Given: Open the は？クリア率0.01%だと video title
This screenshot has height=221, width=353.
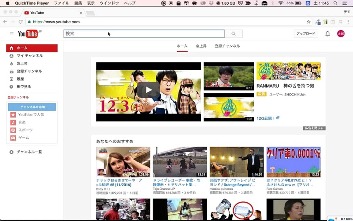Looking at the screenshot, I should point(290,182).
